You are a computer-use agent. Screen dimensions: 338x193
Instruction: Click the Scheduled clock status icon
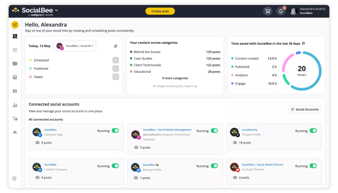(x=30, y=60)
